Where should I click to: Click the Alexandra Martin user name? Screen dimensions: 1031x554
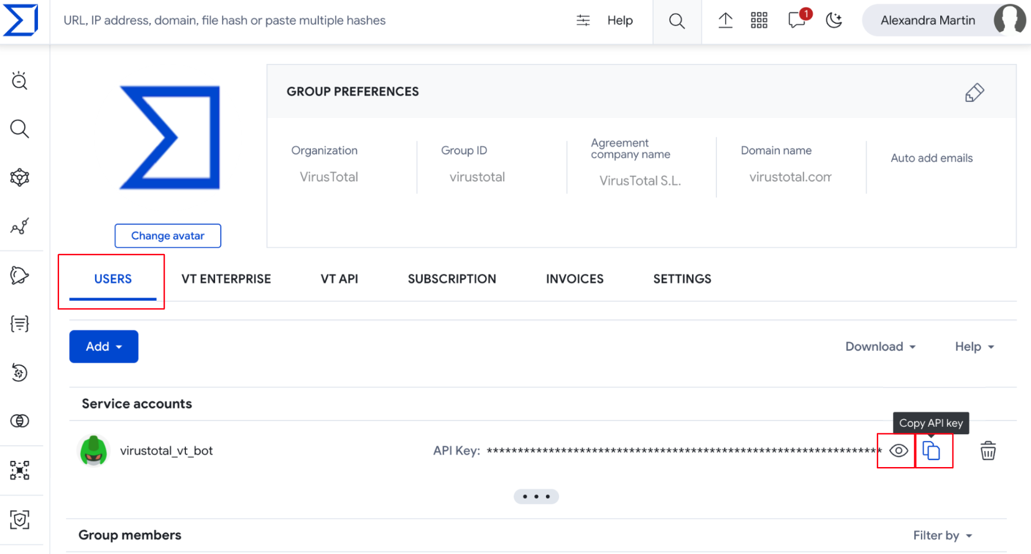tap(928, 20)
